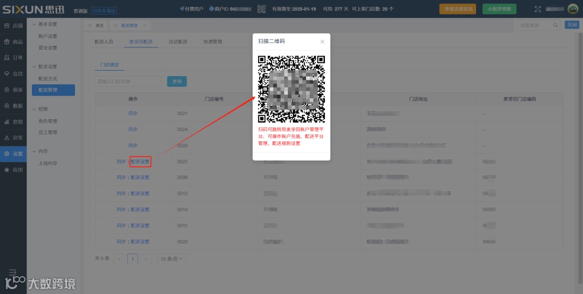Viewport: 583px width, 294px height.
Task: Click the 功能搜索 magnifier icon
Action: tap(555, 25)
